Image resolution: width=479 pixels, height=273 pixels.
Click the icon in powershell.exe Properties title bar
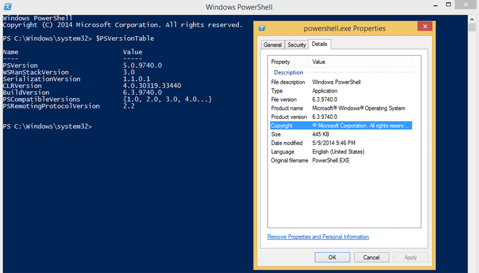click(262, 28)
